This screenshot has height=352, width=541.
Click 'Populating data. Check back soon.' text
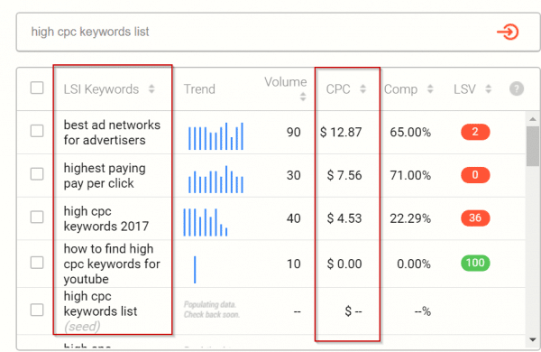pos(211,310)
